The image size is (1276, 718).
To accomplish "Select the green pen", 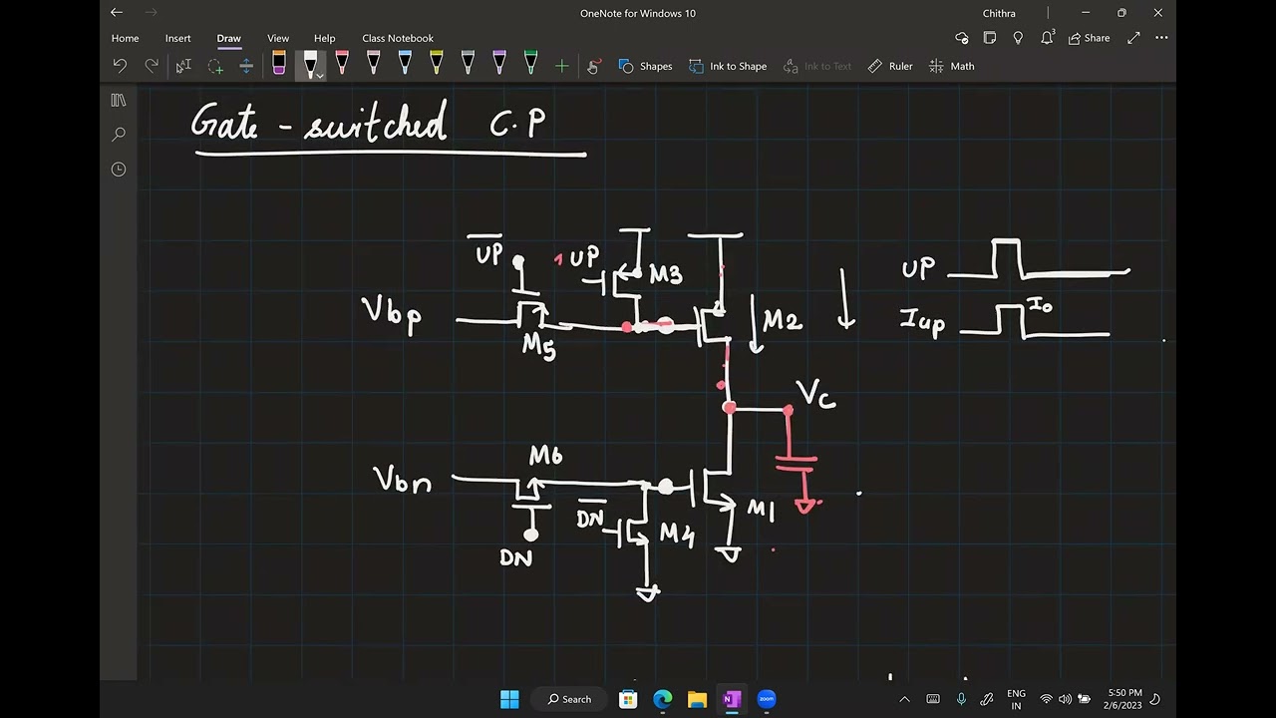I will [x=530, y=64].
